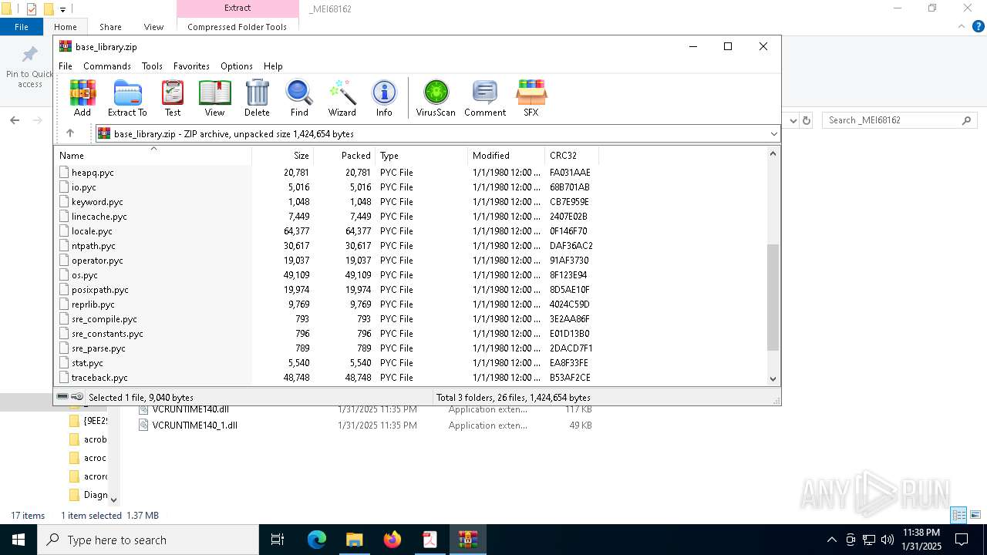The width and height of the screenshot is (987, 555).
Task: Select traceback.pyc in the archive list
Action: (x=99, y=378)
